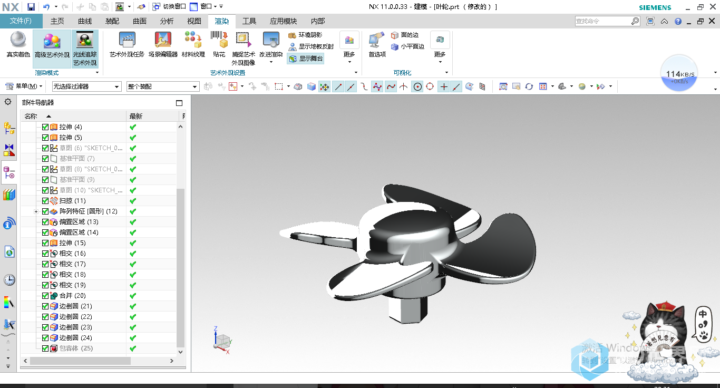Open 材料纹理 materials and textures
This screenshot has height=388, width=720.
(193, 44)
